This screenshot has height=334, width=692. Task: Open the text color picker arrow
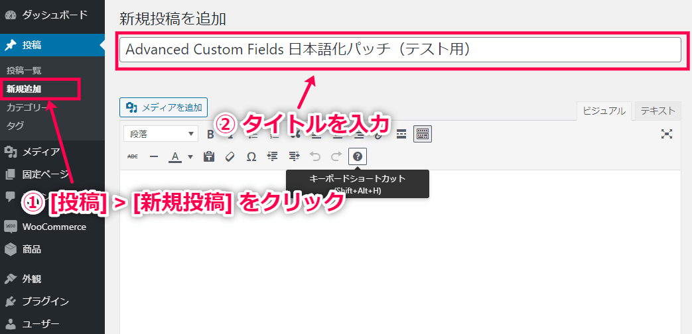pos(190,156)
